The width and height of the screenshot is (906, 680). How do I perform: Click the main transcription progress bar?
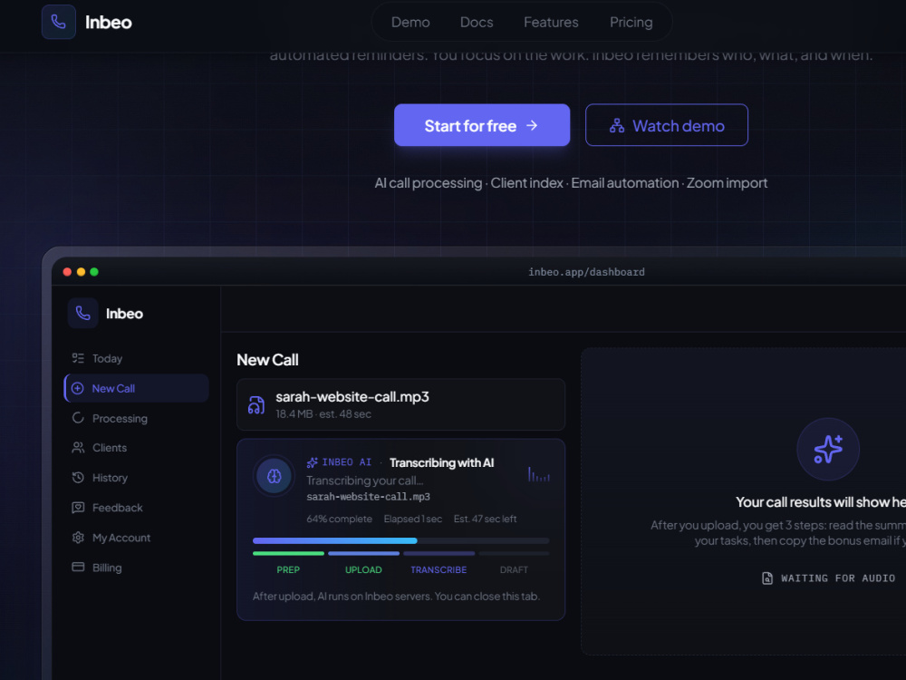(400, 540)
